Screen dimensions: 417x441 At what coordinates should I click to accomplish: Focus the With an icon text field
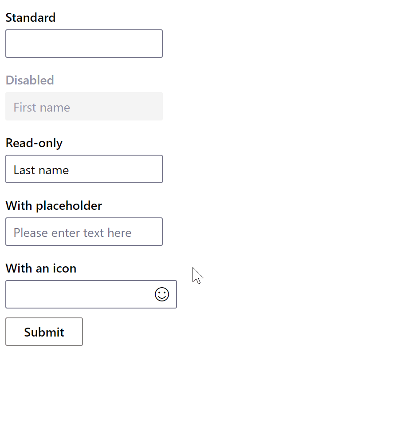tap(78, 294)
